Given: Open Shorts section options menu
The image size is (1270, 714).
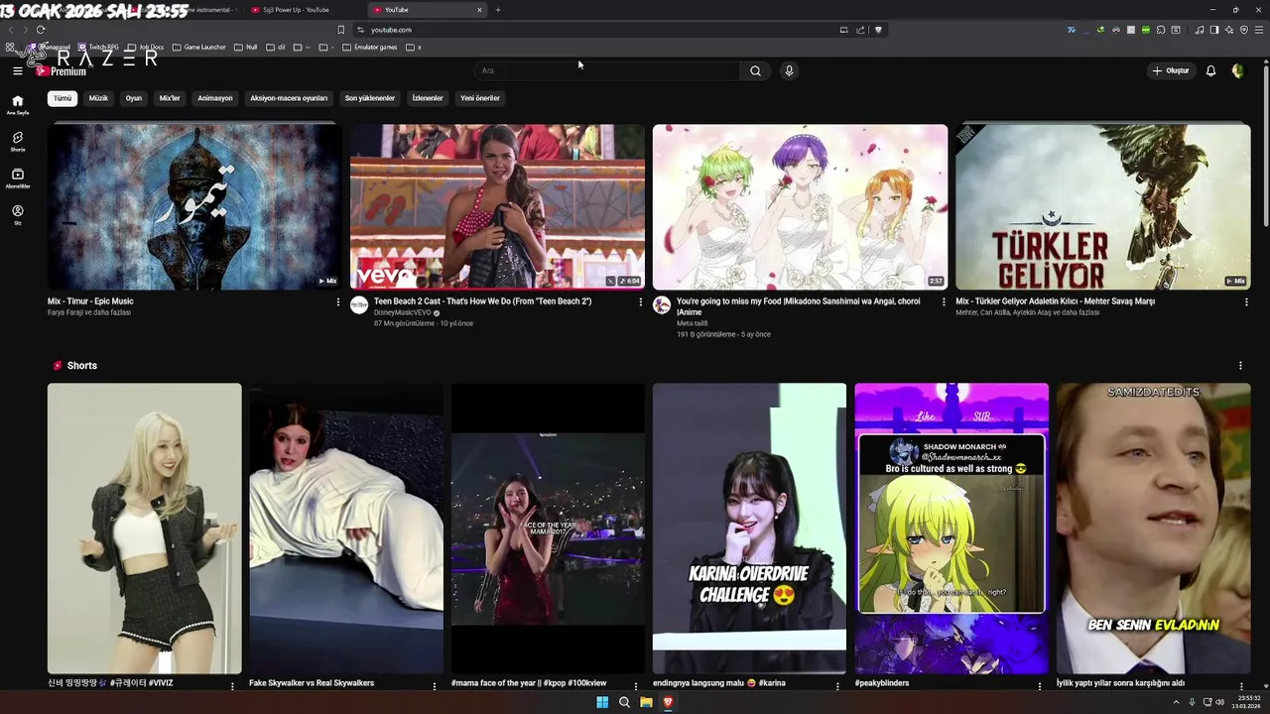Looking at the screenshot, I should click(1240, 366).
